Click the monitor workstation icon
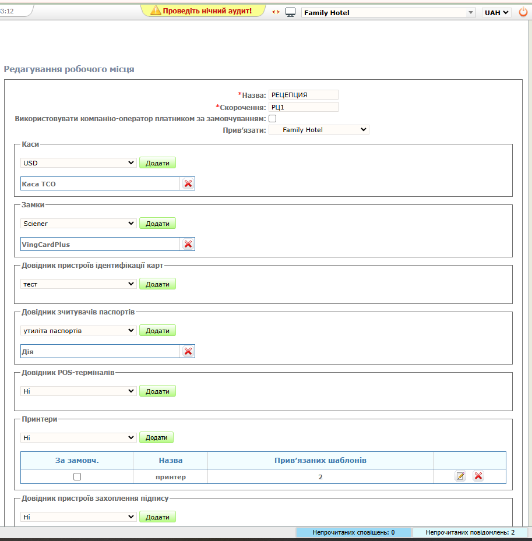 (290, 12)
